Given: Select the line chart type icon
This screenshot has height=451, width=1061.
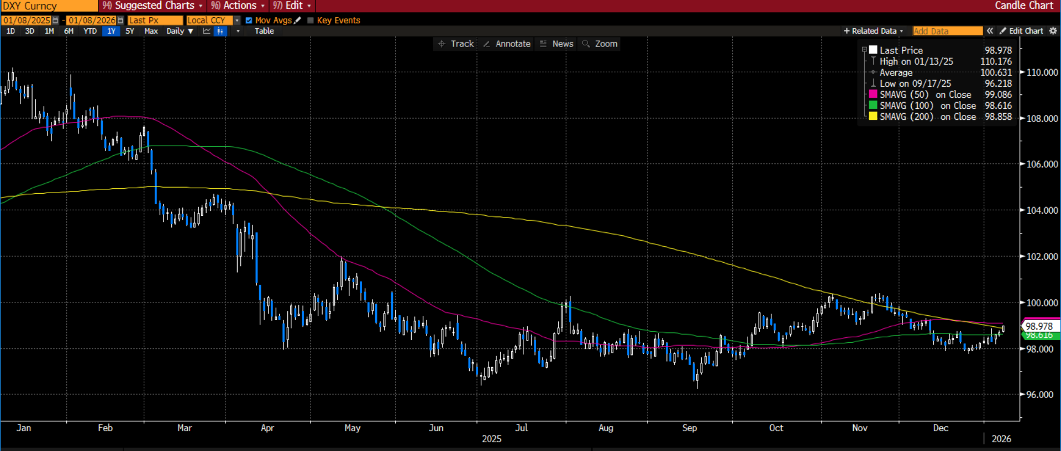Looking at the screenshot, I should (207, 31).
